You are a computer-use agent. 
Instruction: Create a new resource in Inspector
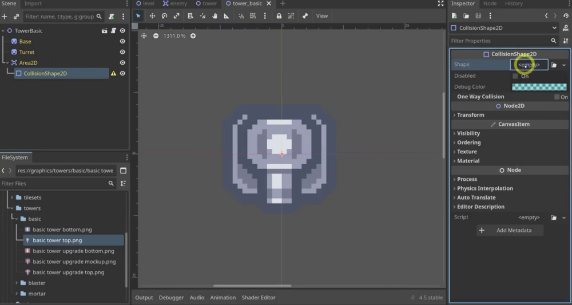454,16
